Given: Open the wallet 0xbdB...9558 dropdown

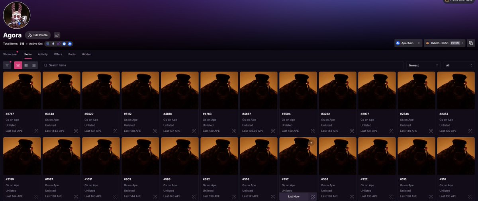Looking at the screenshot, I should [445, 43].
